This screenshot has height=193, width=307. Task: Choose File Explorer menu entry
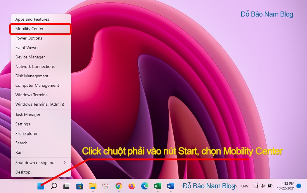click(41, 133)
